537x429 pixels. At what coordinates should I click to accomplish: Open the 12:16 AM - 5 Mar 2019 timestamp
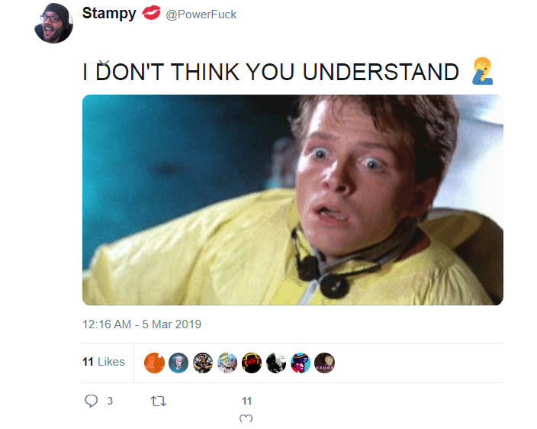(142, 324)
